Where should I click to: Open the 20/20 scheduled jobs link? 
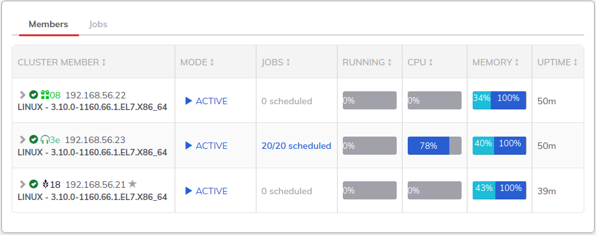pos(296,146)
